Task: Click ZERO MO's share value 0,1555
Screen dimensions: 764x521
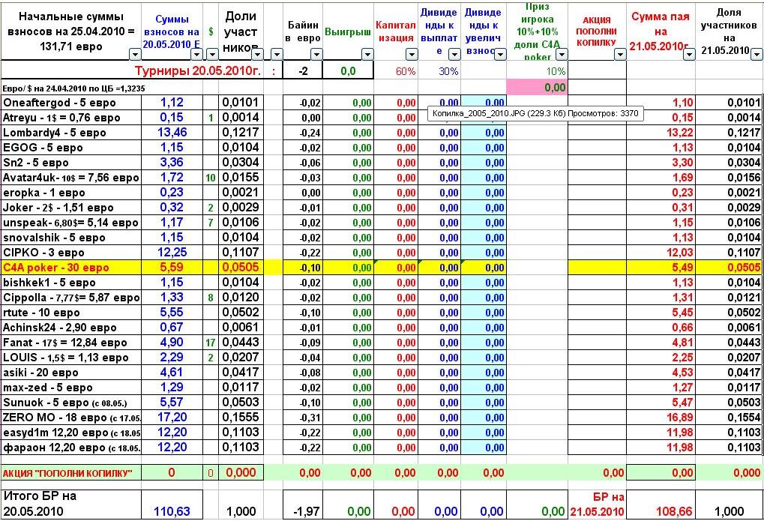Action: point(241,418)
